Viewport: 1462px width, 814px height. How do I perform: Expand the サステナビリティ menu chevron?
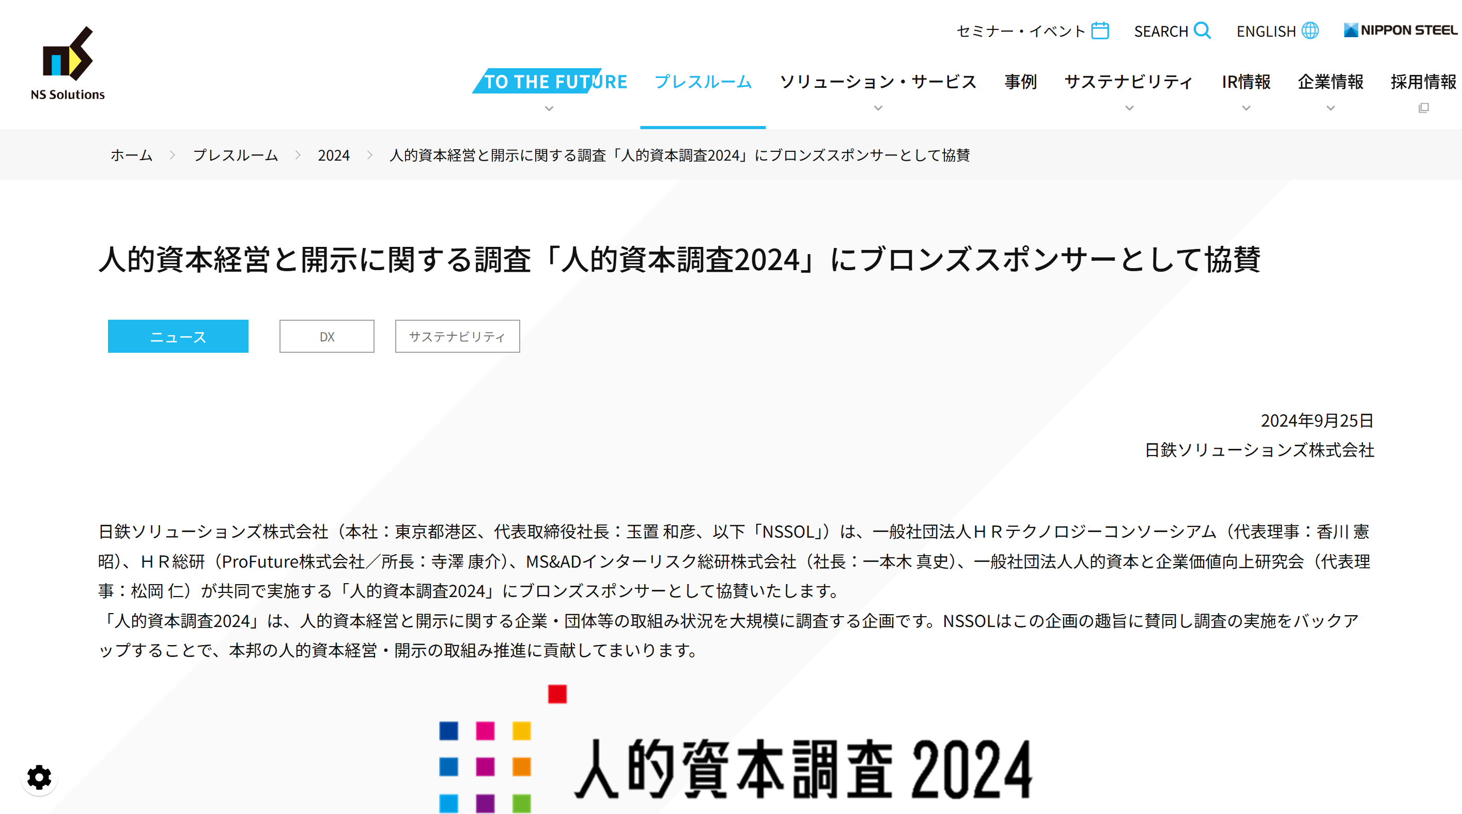click(1129, 108)
